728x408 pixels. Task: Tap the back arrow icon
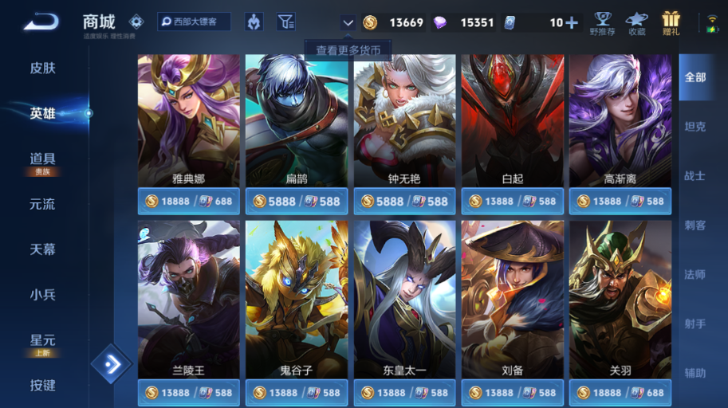click(x=41, y=22)
